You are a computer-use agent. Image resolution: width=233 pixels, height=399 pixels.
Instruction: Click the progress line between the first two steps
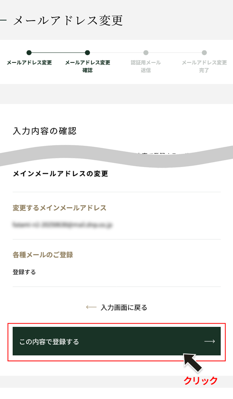pos(58,53)
